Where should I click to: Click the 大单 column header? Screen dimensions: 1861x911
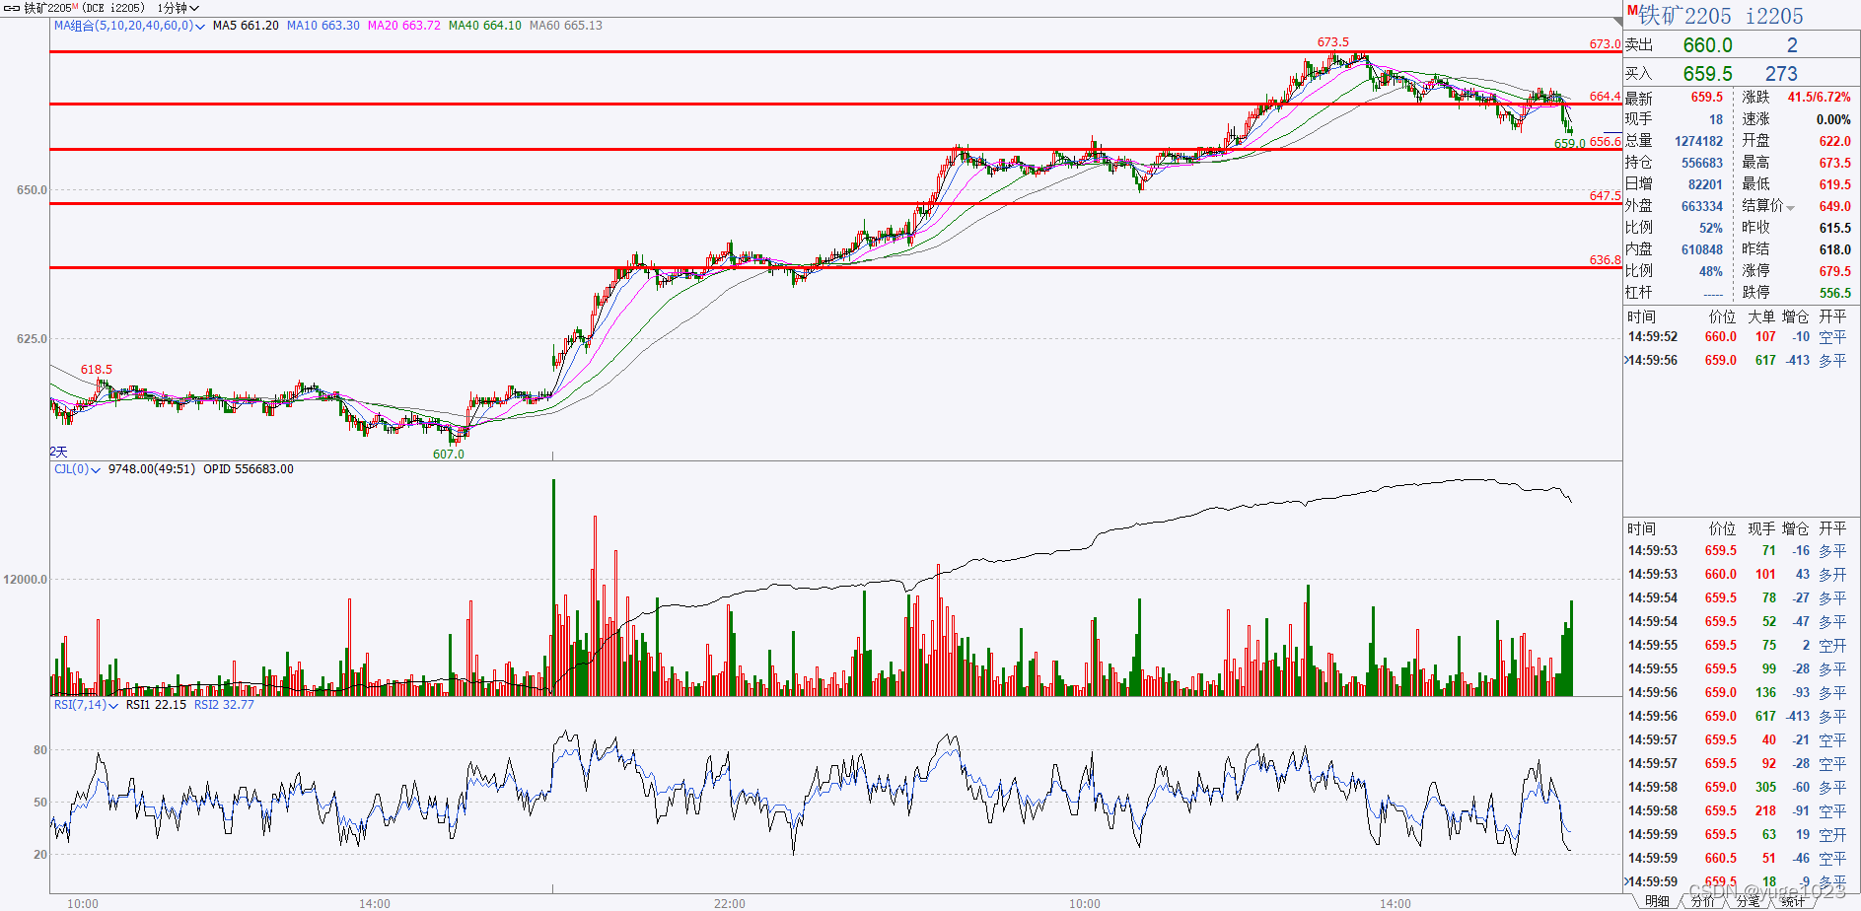[x=1761, y=316]
